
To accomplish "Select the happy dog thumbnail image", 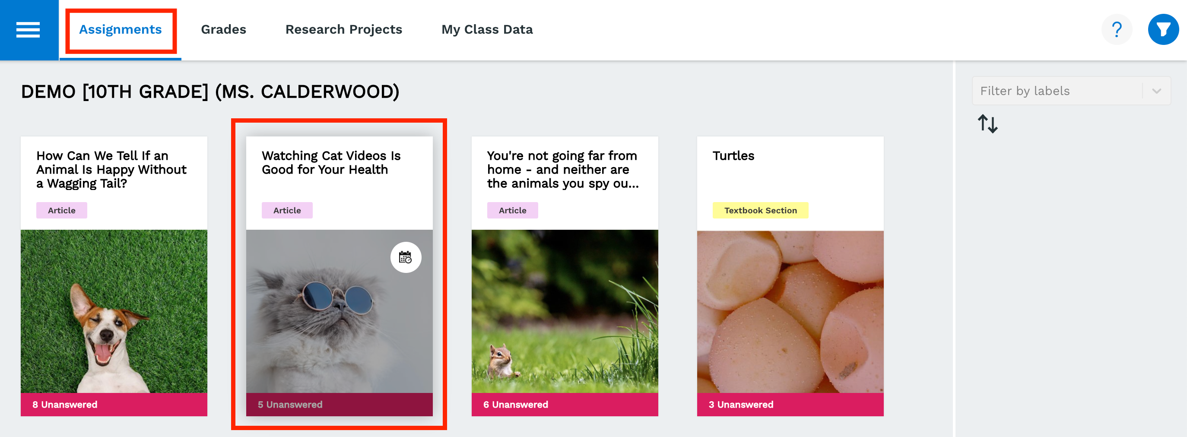I will tap(114, 311).
